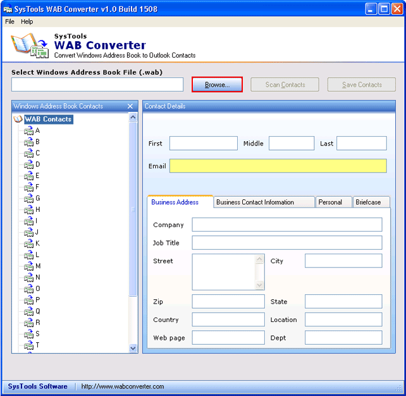Click the Save Contacts button
The image size is (406, 396).
click(x=362, y=84)
